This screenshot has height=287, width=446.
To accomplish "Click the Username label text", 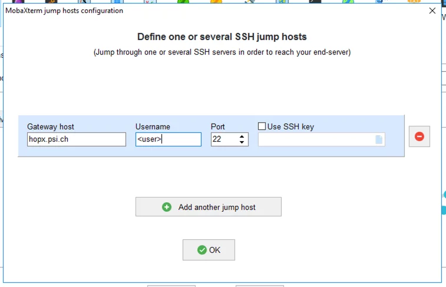I will pyautogui.click(x=153, y=126).
